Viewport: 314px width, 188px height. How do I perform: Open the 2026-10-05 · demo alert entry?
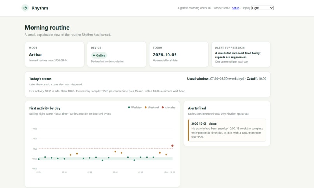pos(227,130)
